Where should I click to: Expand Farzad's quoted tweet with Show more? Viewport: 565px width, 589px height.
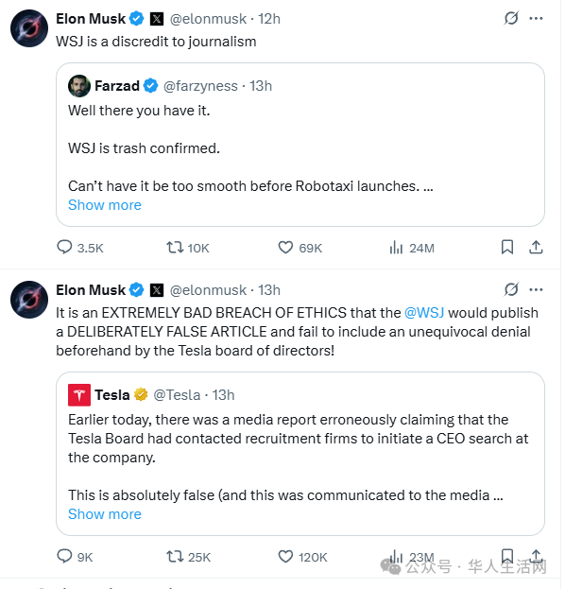tap(105, 205)
